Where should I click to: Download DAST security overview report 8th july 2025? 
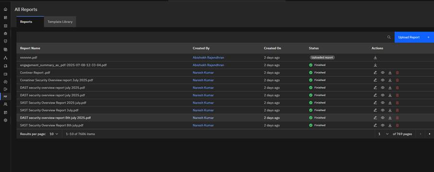[390, 118]
